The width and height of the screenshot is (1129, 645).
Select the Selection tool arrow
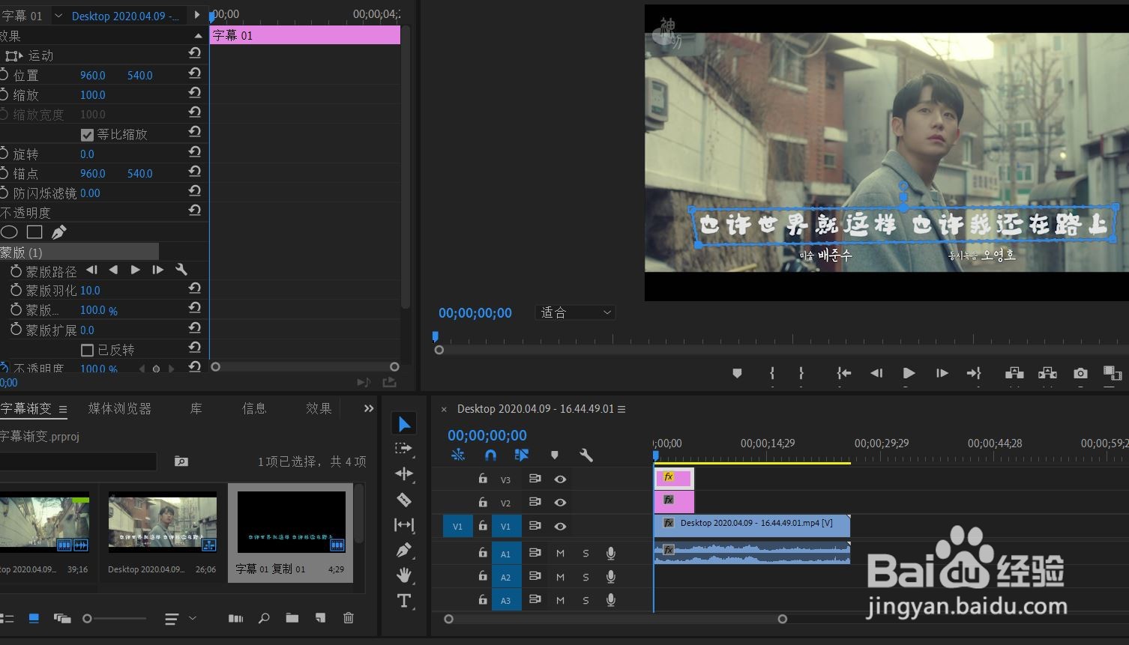tap(404, 424)
